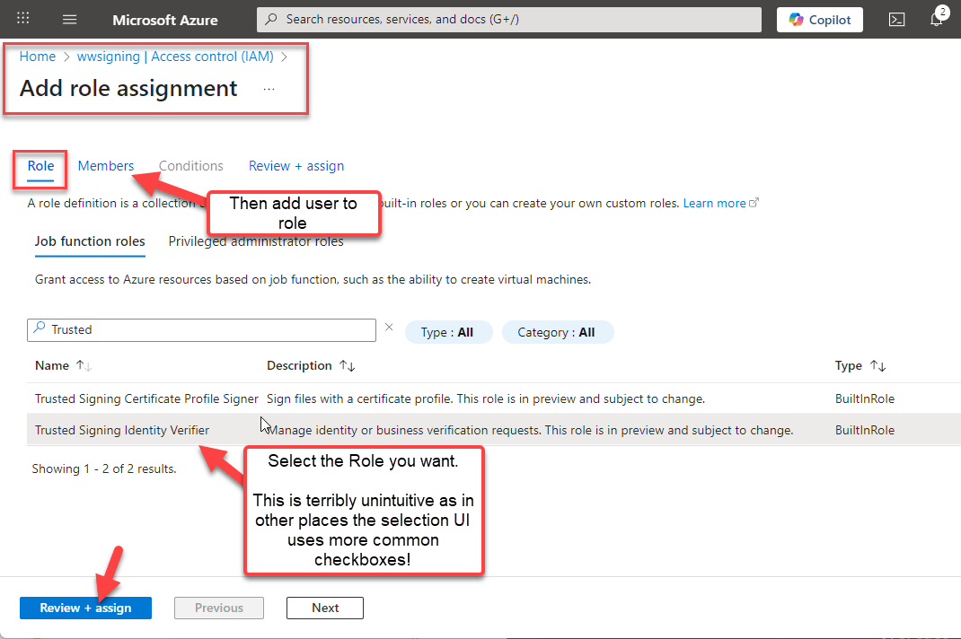
Task: Launch Cloud Shell from the top bar
Action: (896, 20)
